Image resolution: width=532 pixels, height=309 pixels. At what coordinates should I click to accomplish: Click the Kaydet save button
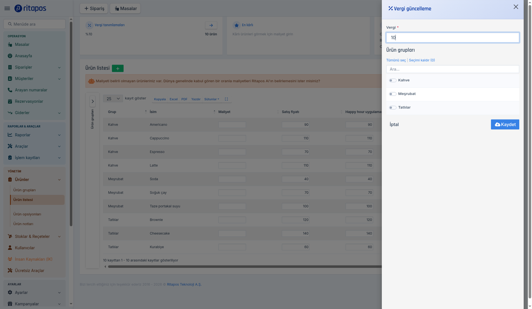pyautogui.click(x=505, y=125)
